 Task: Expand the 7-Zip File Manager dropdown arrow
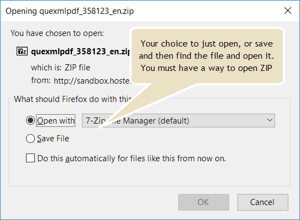[x=270, y=120]
